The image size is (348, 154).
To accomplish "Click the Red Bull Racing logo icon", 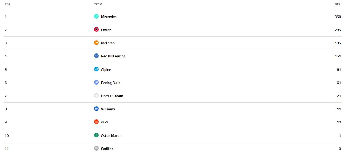I will (x=96, y=56).
